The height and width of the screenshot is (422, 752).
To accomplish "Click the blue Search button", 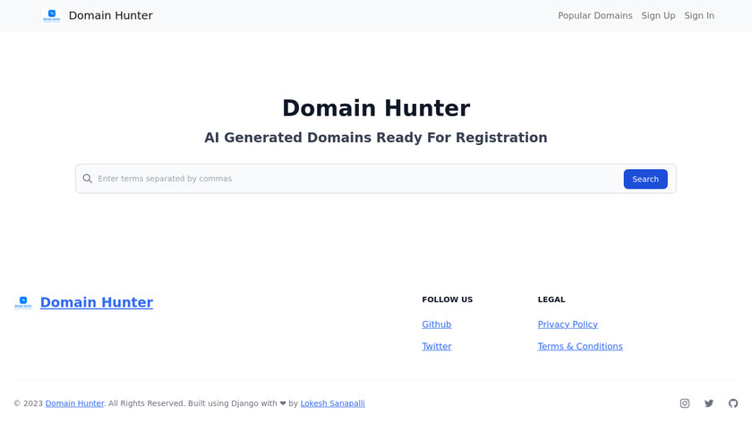I will [x=645, y=179].
